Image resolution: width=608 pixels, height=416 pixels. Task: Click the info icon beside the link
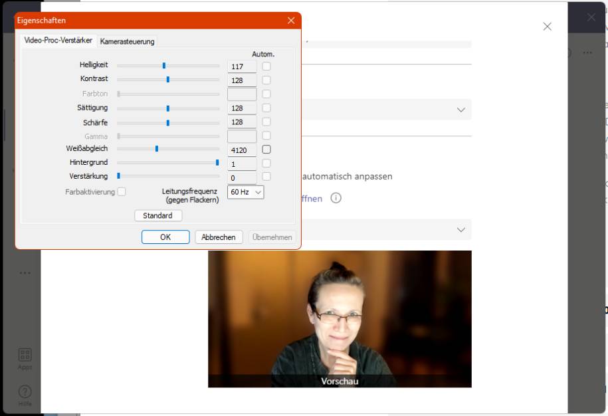click(x=336, y=198)
